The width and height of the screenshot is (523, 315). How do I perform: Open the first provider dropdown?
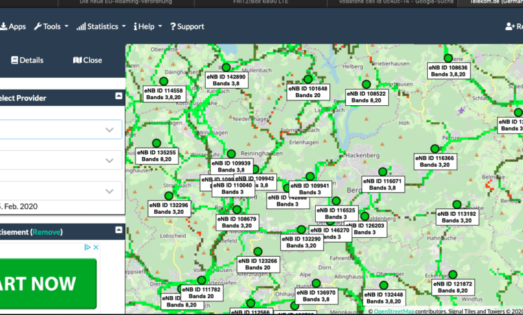pos(60,129)
